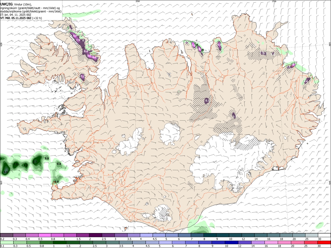Viewport: 331px width, 248px height.
Task: Select the dark teal 8 swatch, upper scale
Action: click(210, 235)
